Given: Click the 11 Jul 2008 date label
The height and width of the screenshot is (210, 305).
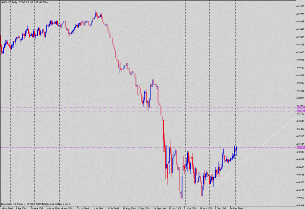Looking at the screenshot, I should [98, 208].
